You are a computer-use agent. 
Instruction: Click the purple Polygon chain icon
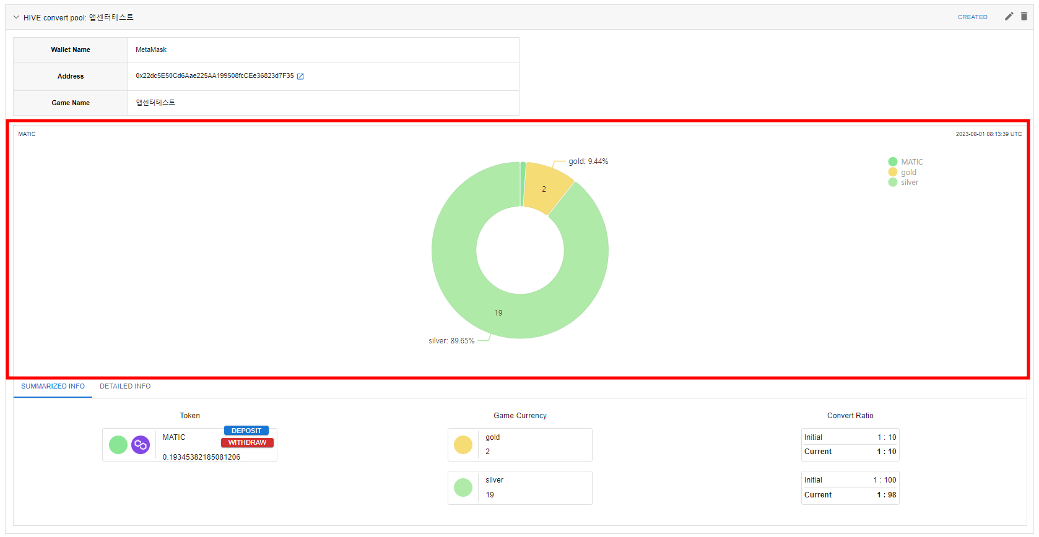[141, 445]
